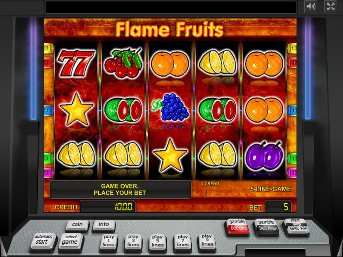Viewport: 343px width, 257px height.
Task: Start a spin with the start/take win button
Action: (296, 227)
